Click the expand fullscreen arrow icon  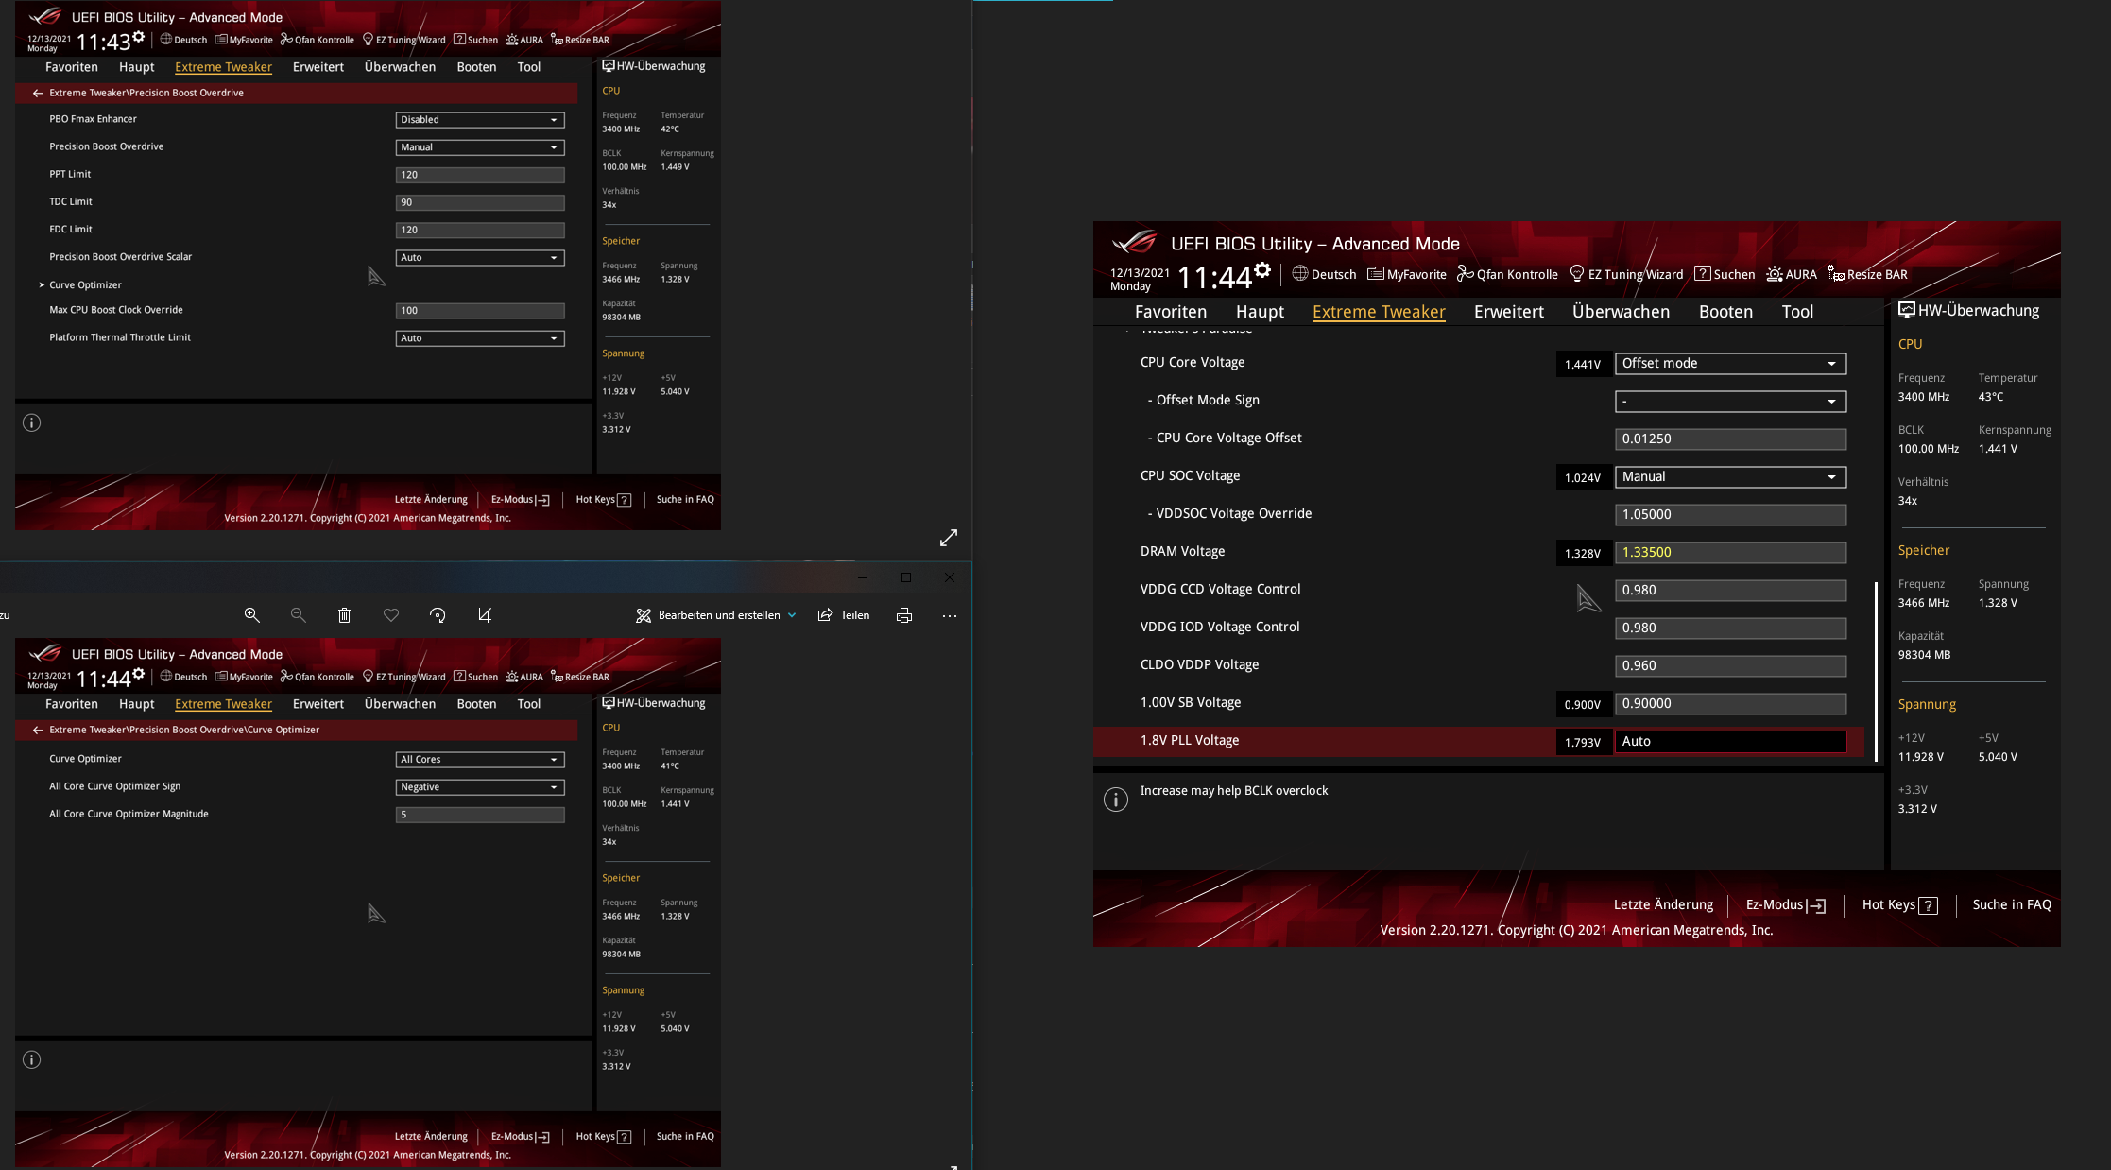click(949, 538)
